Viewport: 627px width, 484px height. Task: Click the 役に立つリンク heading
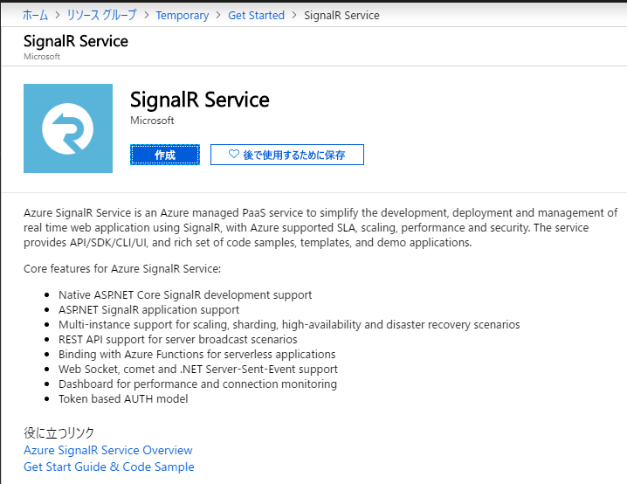(x=59, y=432)
